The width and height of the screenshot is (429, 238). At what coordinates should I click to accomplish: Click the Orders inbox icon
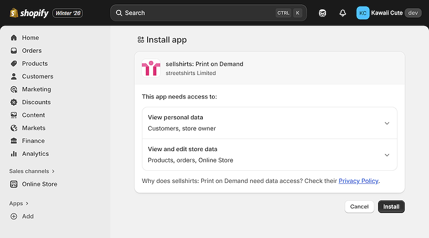click(x=14, y=51)
